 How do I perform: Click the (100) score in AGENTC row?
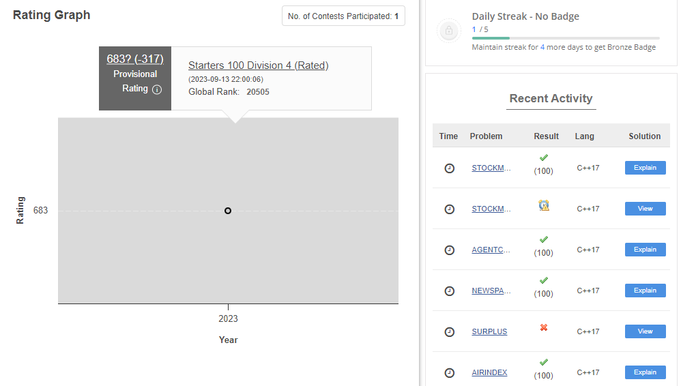[x=543, y=253]
